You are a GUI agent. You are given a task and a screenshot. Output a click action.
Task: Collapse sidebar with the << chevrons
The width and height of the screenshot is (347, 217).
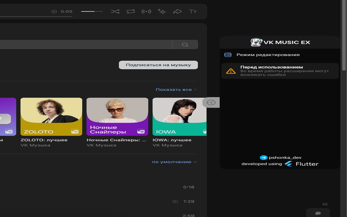pos(325,204)
